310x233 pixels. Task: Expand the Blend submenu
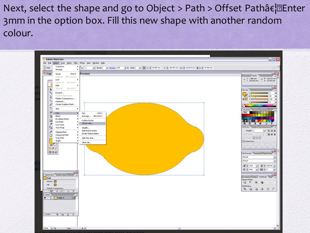point(66,116)
